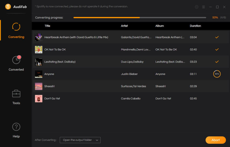The height and width of the screenshot is (147, 230).
Task: Expand the After Converting dropdown
Action: coord(80,140)
